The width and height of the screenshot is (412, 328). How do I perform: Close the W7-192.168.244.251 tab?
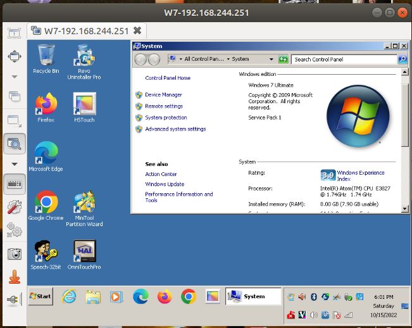click(137, 31)
